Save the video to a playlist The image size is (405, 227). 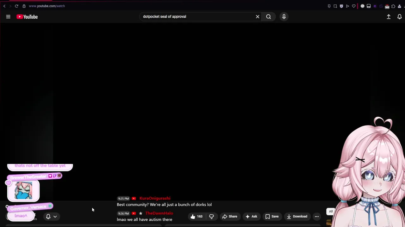coord(272,216)
